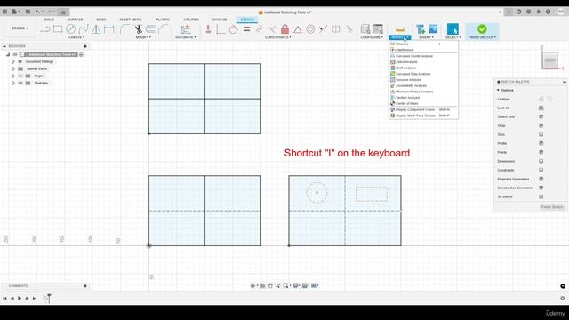
Task: Click the sketch feature in timeline
Action: point(45,299)
